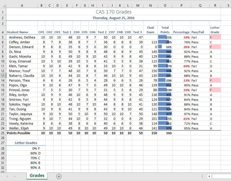Click the Andrews, DeShea name cell

(x=22, y=37)
